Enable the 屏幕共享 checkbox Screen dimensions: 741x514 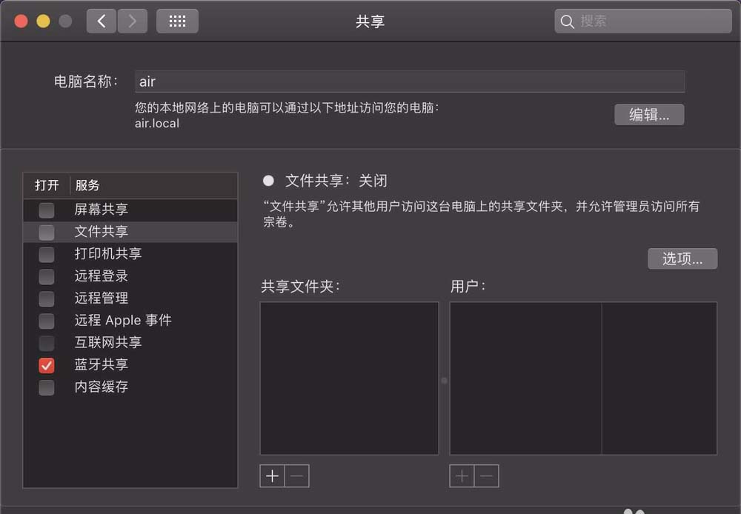(x=46, y=210)
